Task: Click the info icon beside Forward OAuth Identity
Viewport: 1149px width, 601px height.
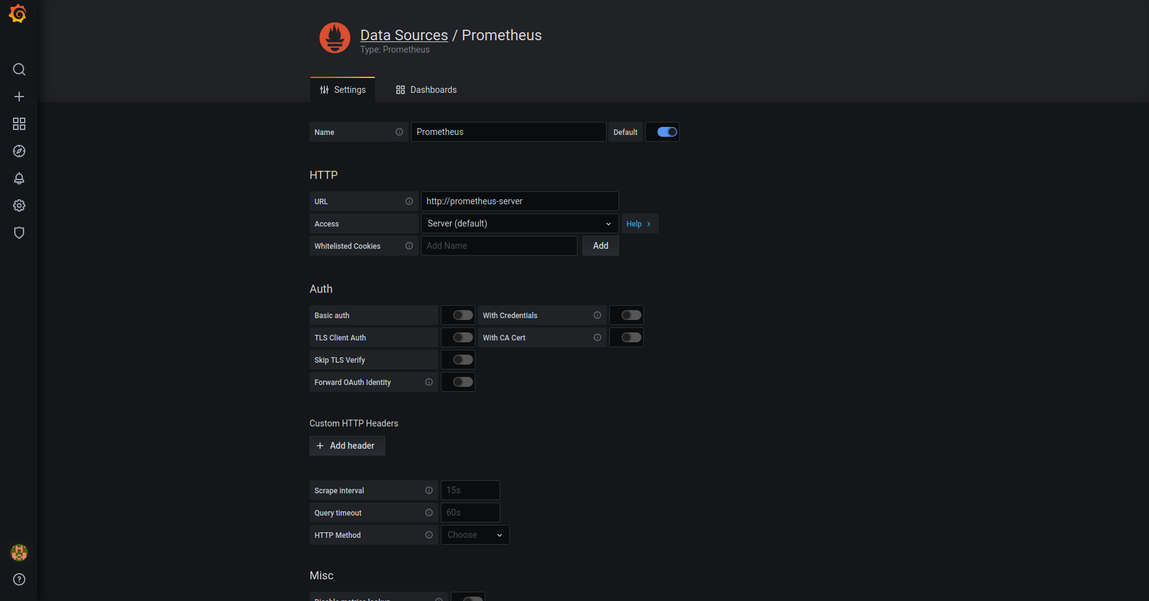Action: point(429,382)
